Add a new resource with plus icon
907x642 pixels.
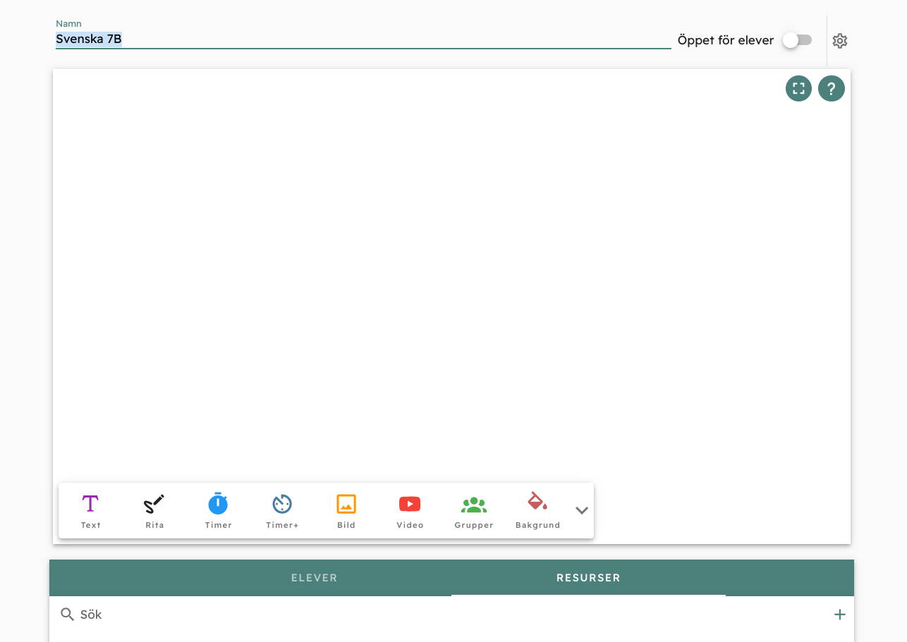[x=839, y=615]
